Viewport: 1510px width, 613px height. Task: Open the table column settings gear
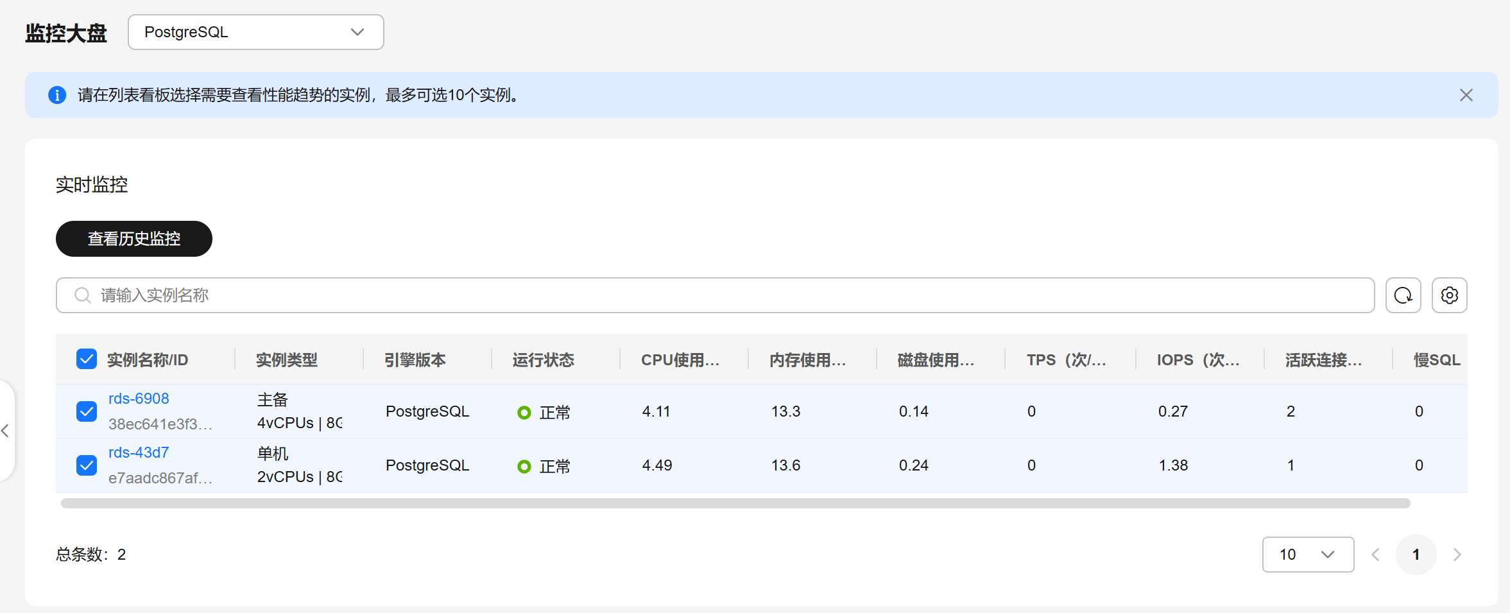pyautogui.click(x=1449, y=295)
